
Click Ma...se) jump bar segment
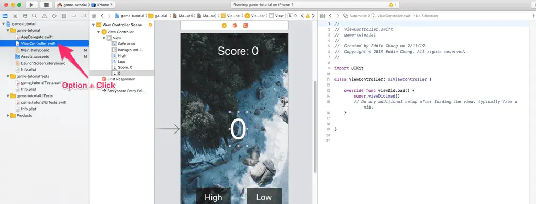207,16
